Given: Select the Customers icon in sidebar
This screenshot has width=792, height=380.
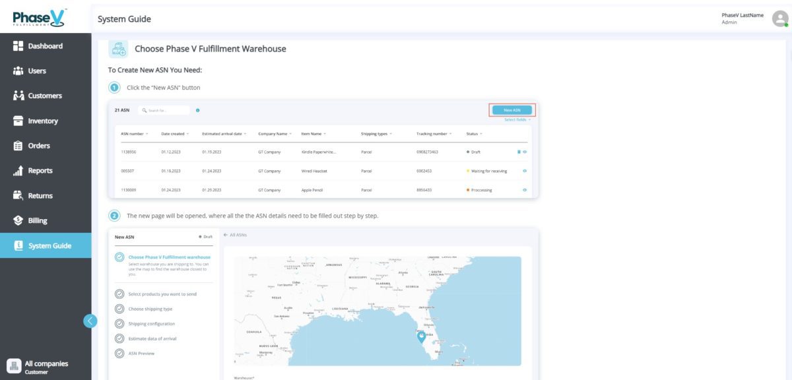Looking at the screenshot, I should (x=18, y=96).
